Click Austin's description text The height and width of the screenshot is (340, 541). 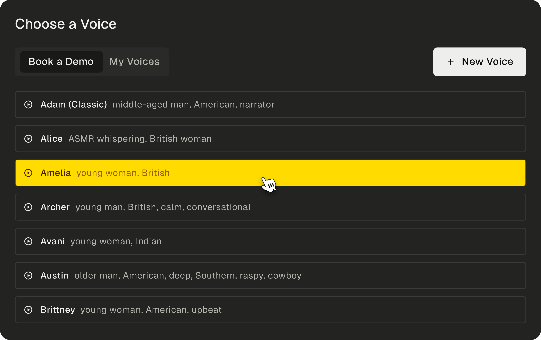(x=188, y=275)
